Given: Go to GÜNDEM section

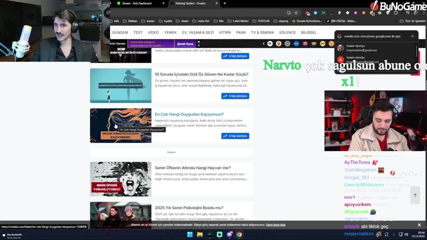Looking at the screenshot, I should [x=120, y=32].
